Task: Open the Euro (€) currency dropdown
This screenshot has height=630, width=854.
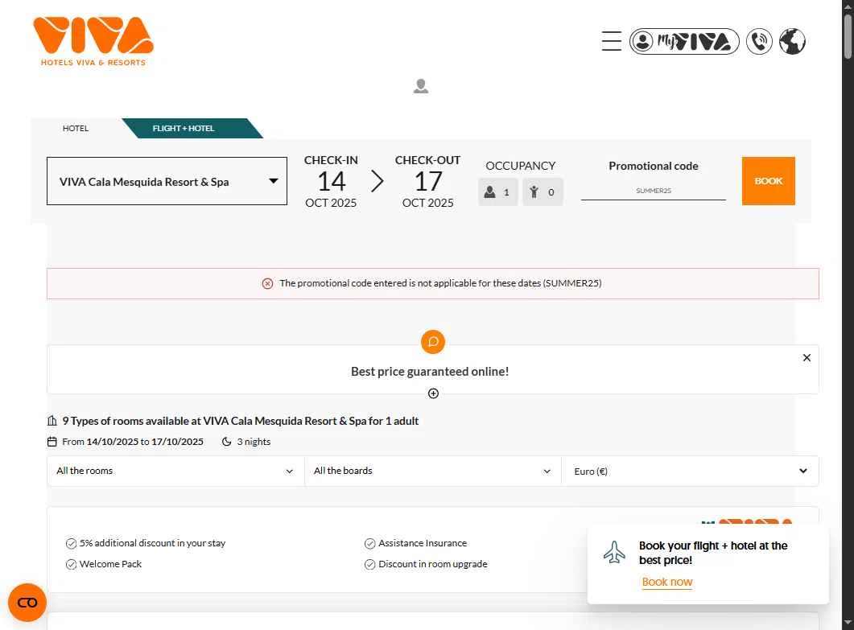Action: (x=690, y=471)
